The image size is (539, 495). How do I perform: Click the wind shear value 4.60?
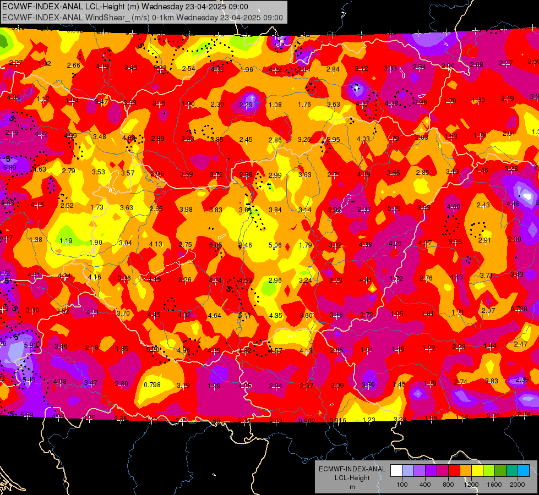(454, 207)
